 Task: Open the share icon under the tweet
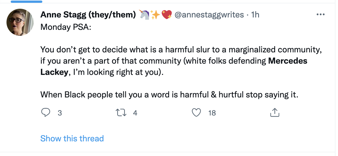pyautogui.click(x=275, y=113)
